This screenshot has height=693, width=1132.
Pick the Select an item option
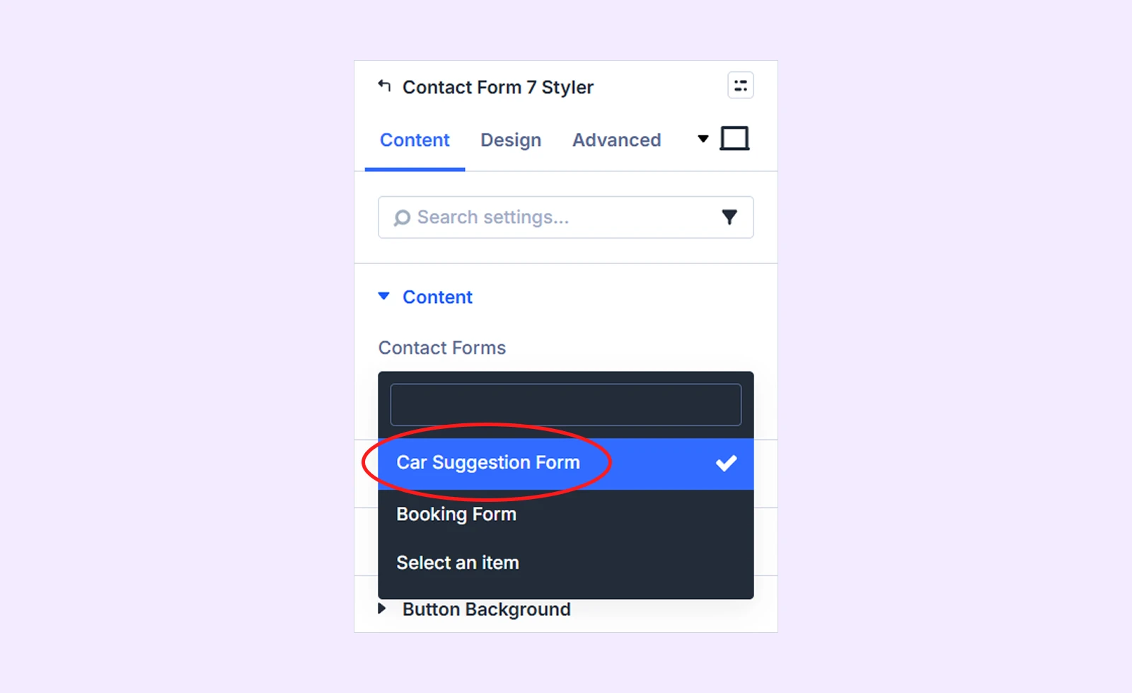(566, 563)
